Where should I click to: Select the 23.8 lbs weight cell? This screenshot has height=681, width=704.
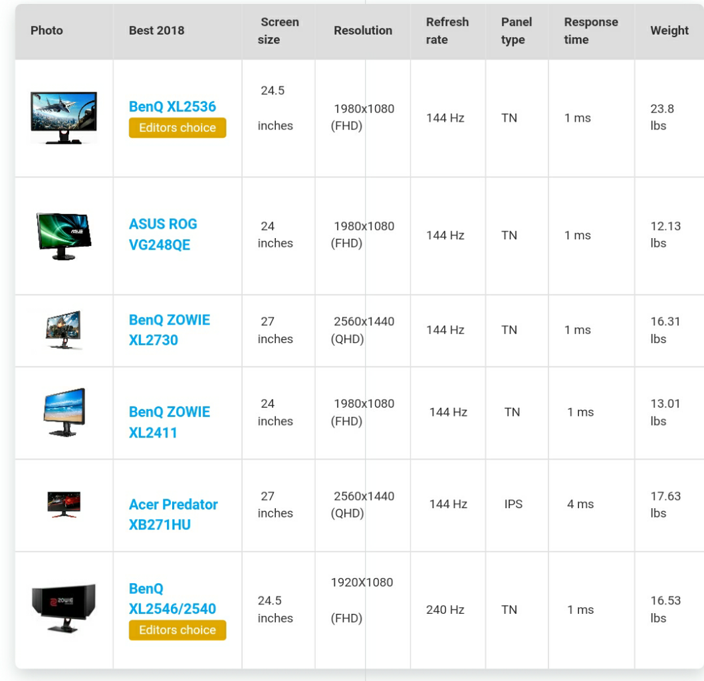(x=662, y=117)
